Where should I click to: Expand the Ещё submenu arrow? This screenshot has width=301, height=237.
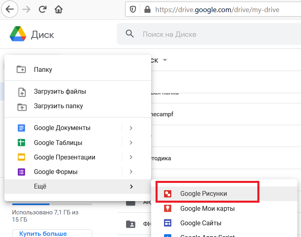coord(131,187)
